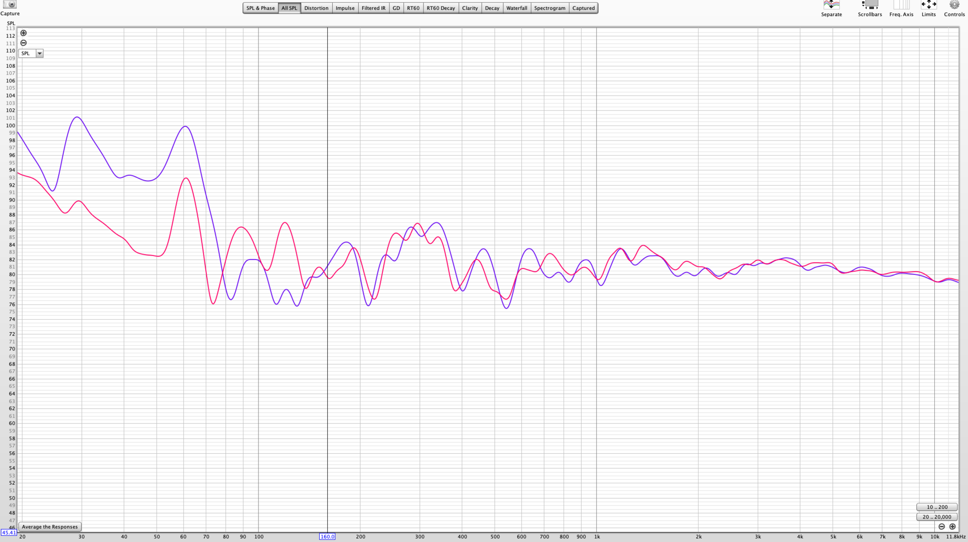Zoom in vertical SPL axis plus icon
Screen dimensions: 968x542
[x=24, y=33]
